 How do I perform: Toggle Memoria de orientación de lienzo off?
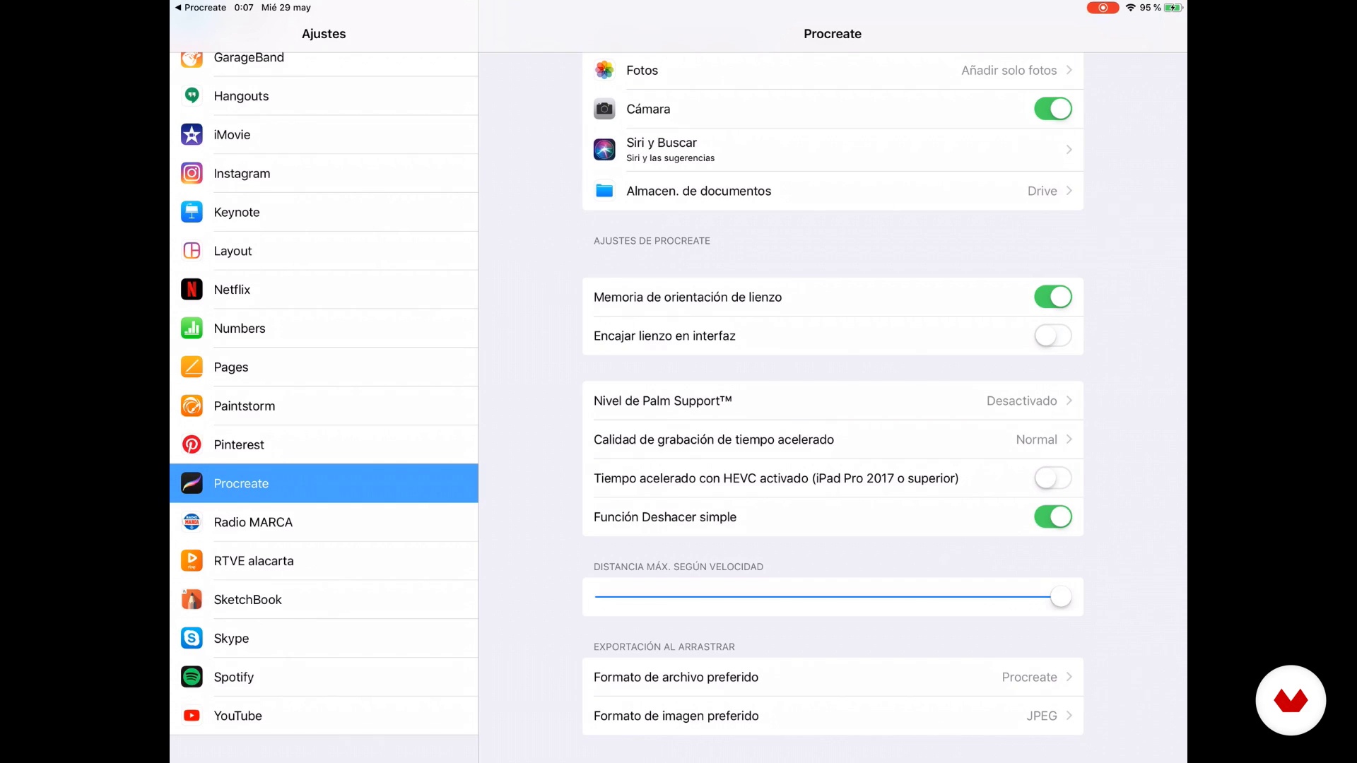coord(1053,297)
